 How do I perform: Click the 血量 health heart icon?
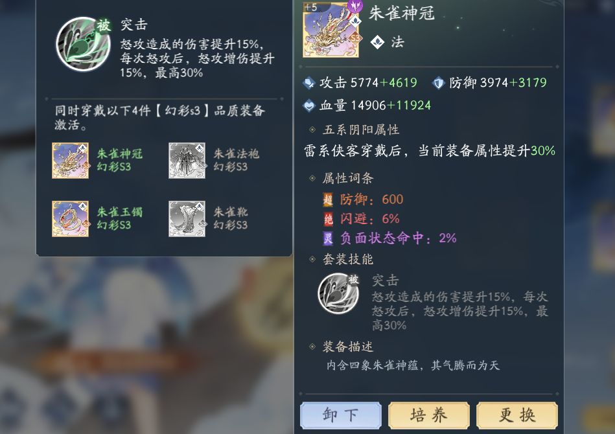click(309, 106)
